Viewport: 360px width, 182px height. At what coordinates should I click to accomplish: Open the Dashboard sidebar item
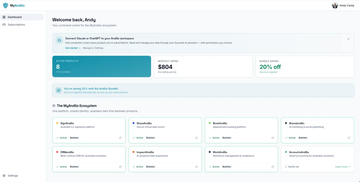[22, 17]
